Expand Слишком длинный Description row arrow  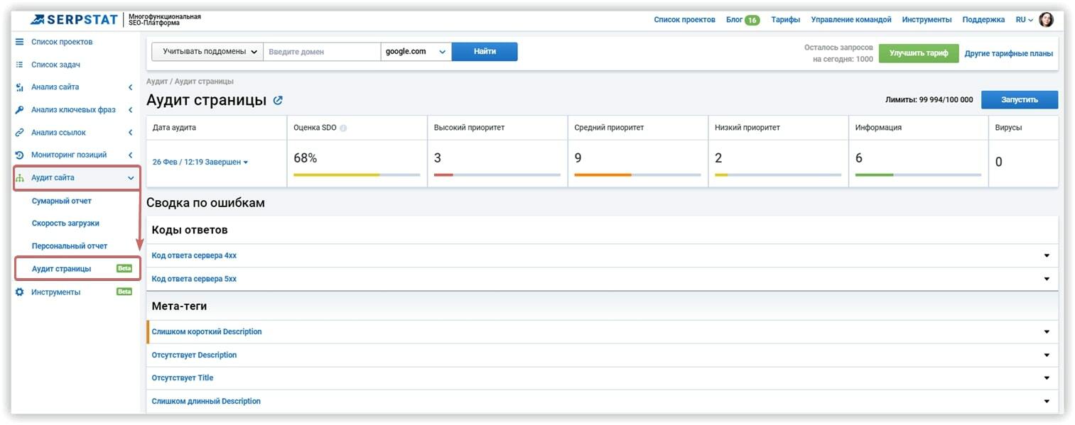click(x=1047, y=401)
